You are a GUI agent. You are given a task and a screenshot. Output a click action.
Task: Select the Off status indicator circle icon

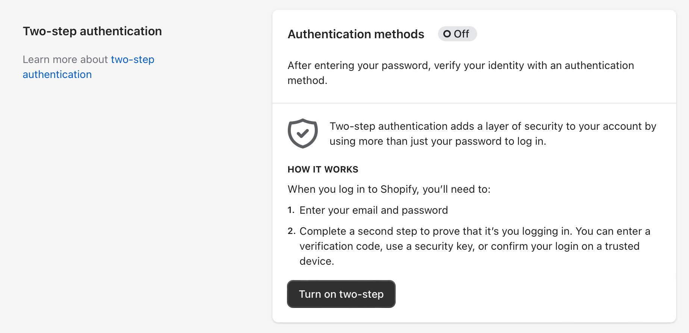coord(447,34)
